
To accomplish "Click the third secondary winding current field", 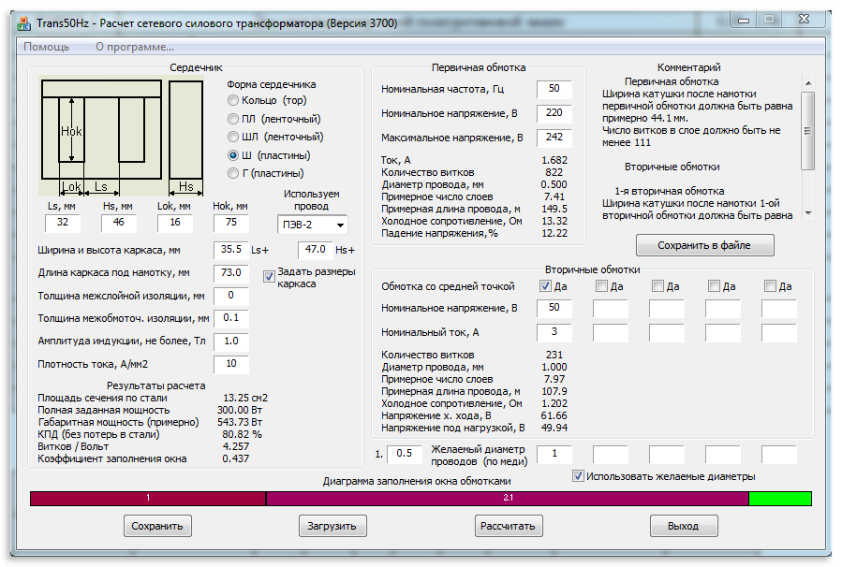I will click(x=667, y=332).
